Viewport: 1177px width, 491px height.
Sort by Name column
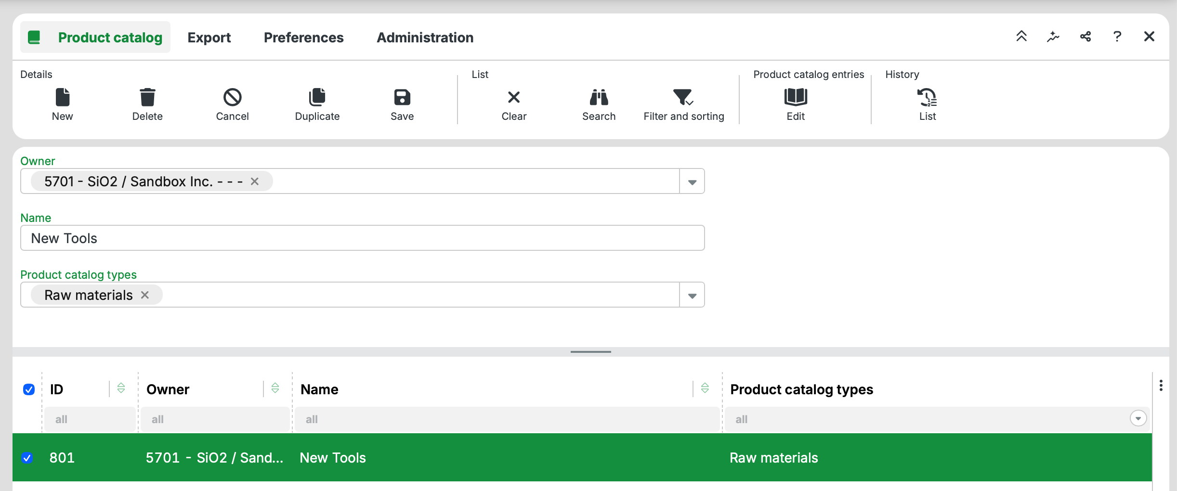click(x=705, y=388)
